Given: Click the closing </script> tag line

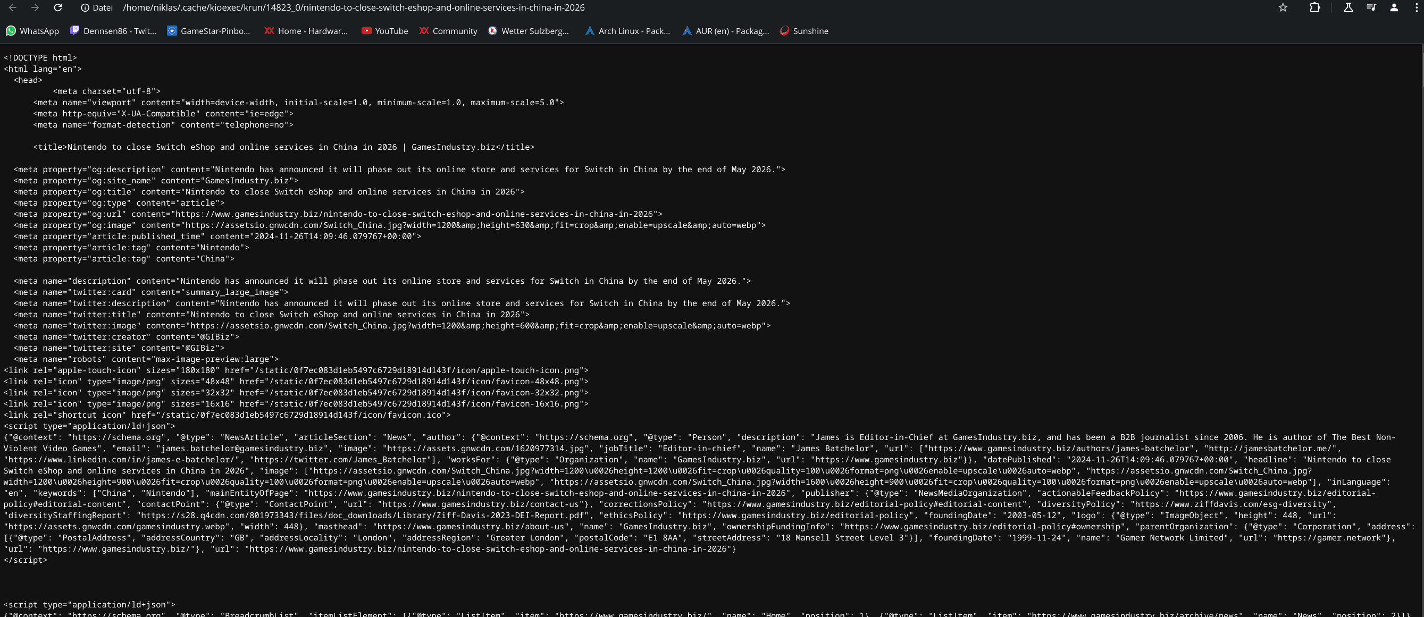Looking at the screenshot, I should [26, 560].
